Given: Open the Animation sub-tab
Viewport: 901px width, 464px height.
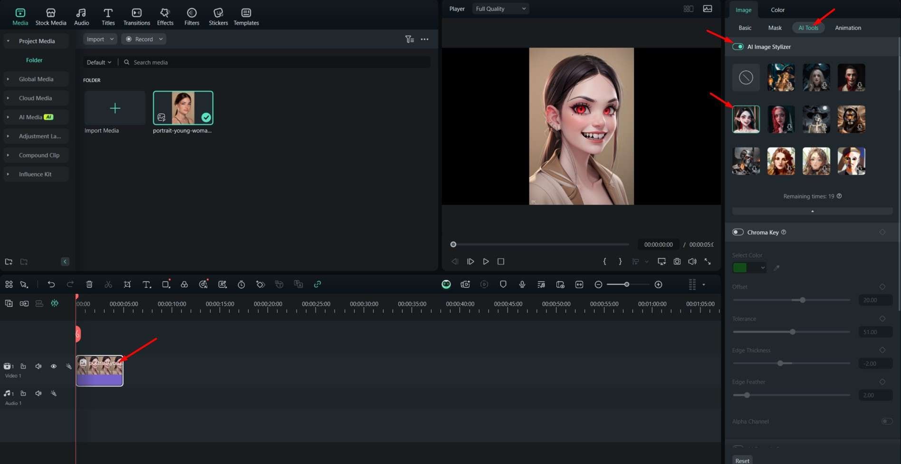Looking at the screenshot, I should [848, 28].
